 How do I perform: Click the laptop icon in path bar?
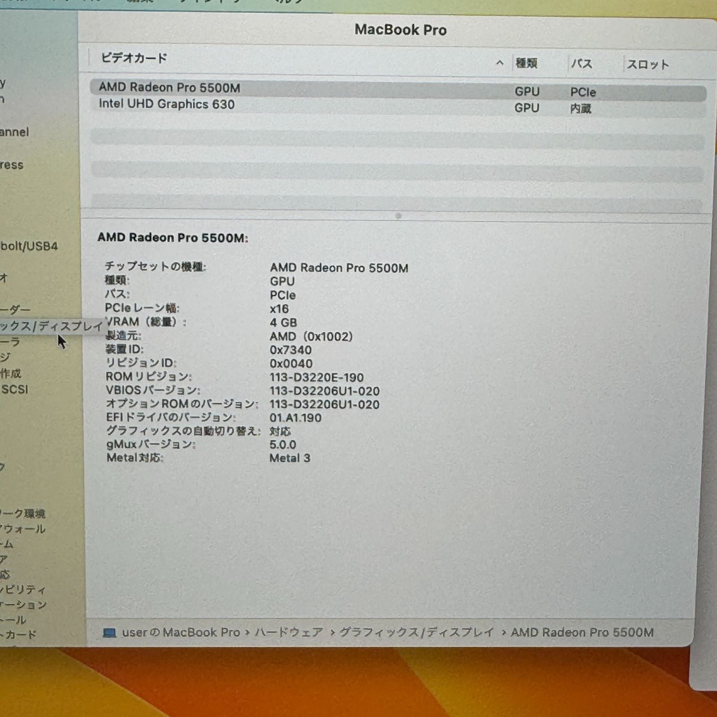[109, 632]
